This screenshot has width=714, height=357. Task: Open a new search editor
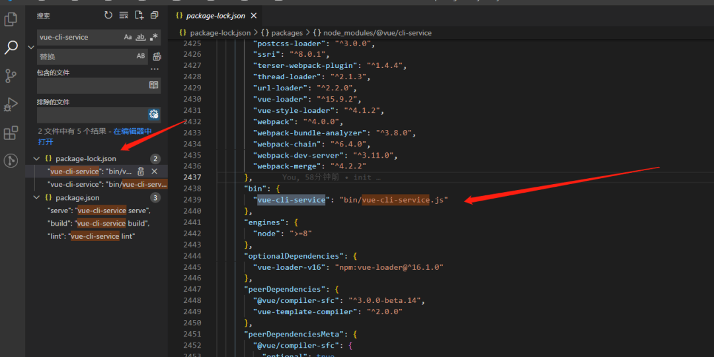point(139,15)
